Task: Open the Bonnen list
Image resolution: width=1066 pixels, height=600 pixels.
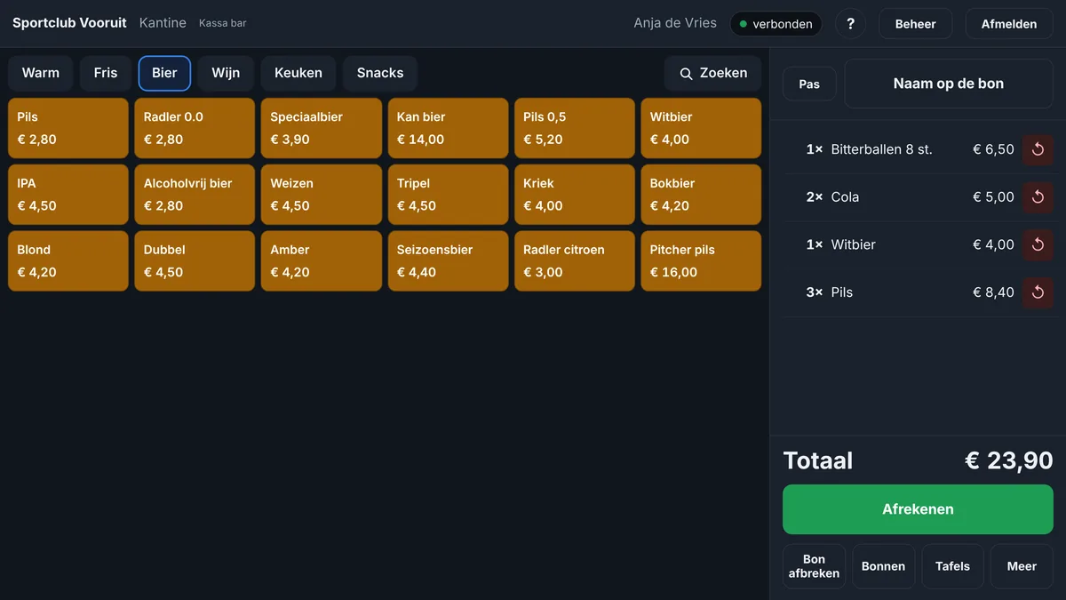Action: click(883, 566)
